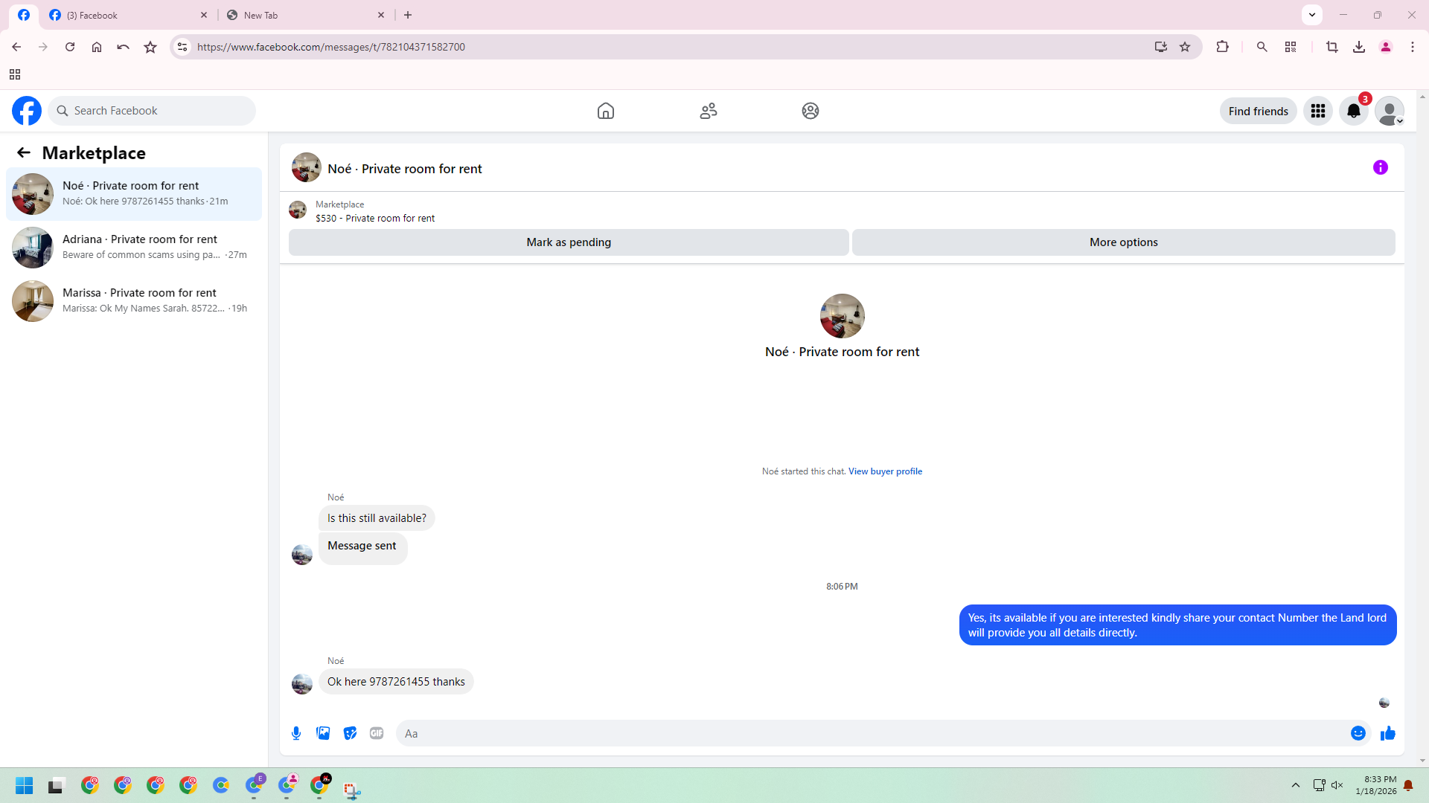
Task: Click Mark as pending button
Action: point(569,242)
